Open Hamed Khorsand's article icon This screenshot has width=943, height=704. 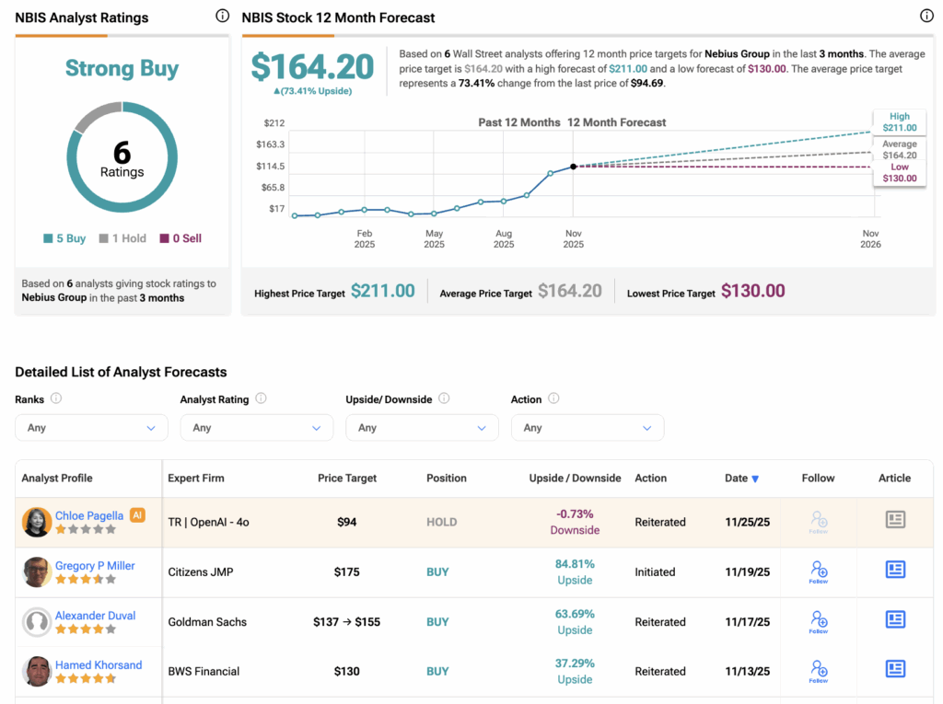(x=895, y=669)
